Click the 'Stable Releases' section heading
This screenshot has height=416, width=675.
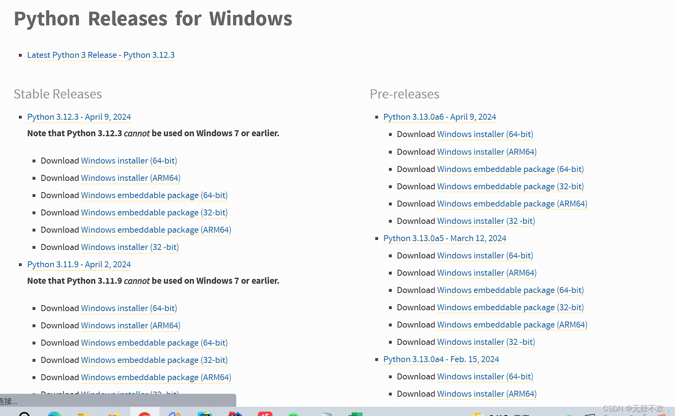[58, 94]
